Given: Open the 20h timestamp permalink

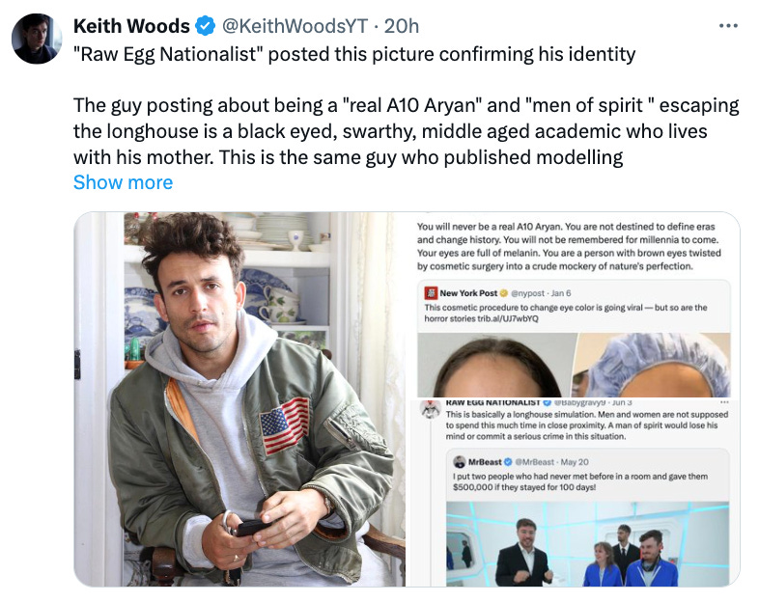Looking at the screenshot, I should point(402,26).
